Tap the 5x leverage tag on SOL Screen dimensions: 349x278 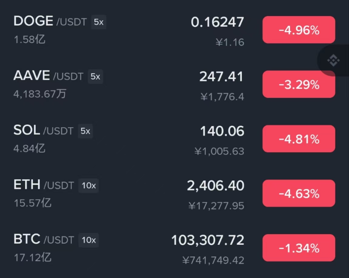pyautogui.click(x=85, y=131)
